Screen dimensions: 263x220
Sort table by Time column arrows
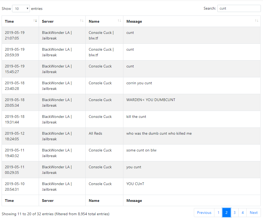pyautogui.click(x=35, y=21)
